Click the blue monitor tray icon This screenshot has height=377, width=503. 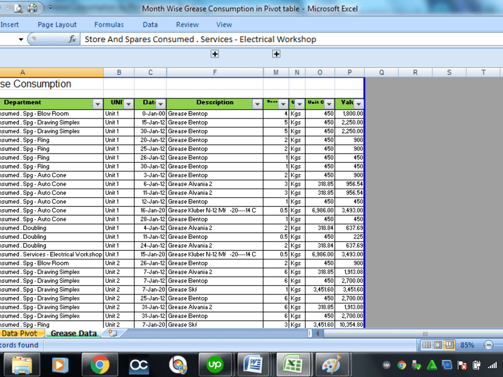pos(447,365)
